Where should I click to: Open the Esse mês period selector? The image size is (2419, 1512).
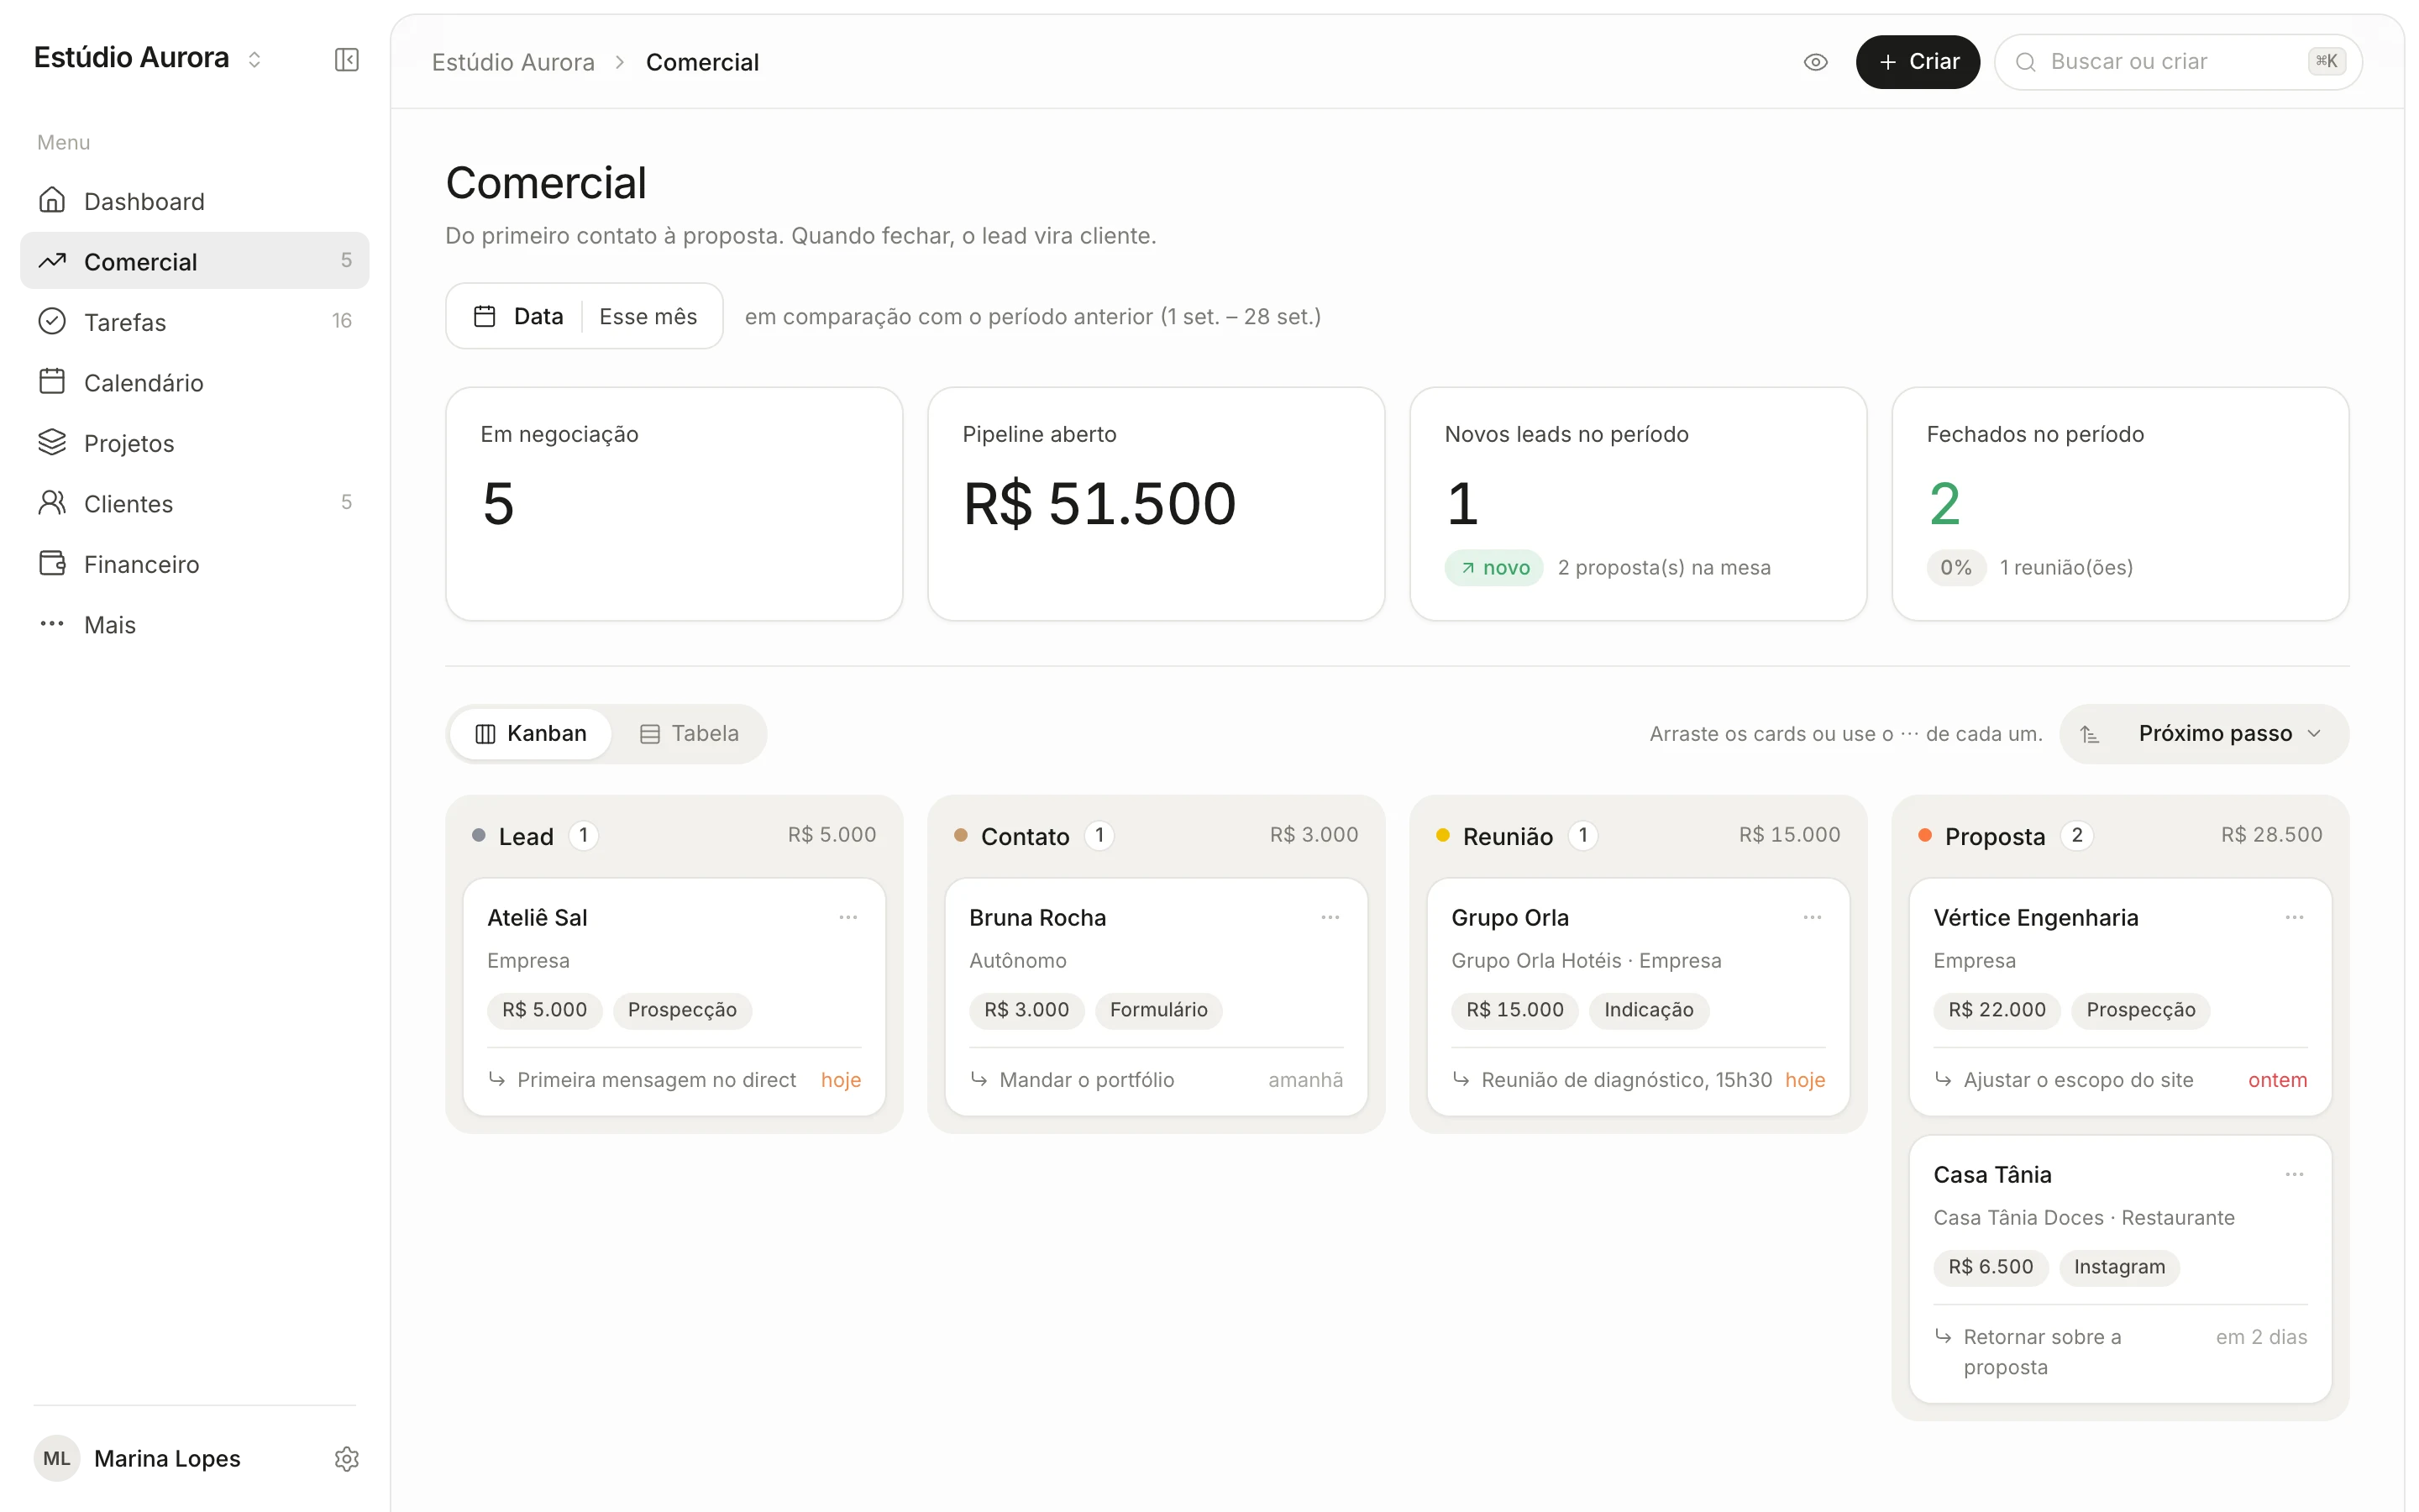pos(648,316)
